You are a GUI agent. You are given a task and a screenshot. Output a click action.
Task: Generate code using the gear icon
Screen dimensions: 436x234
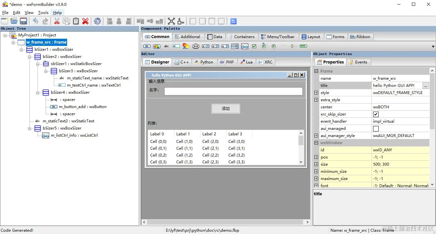coord(97,21)
